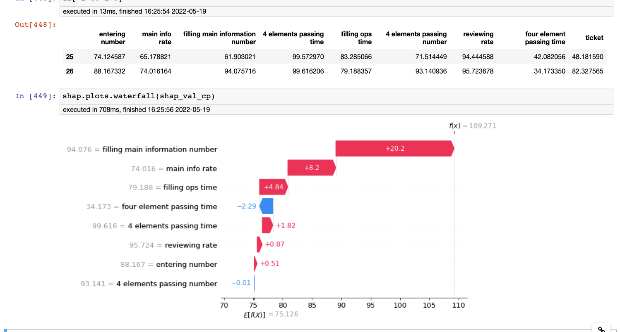
Task: Click the +20.2 red waterfall bar
Action: click(x=395, y=148)
